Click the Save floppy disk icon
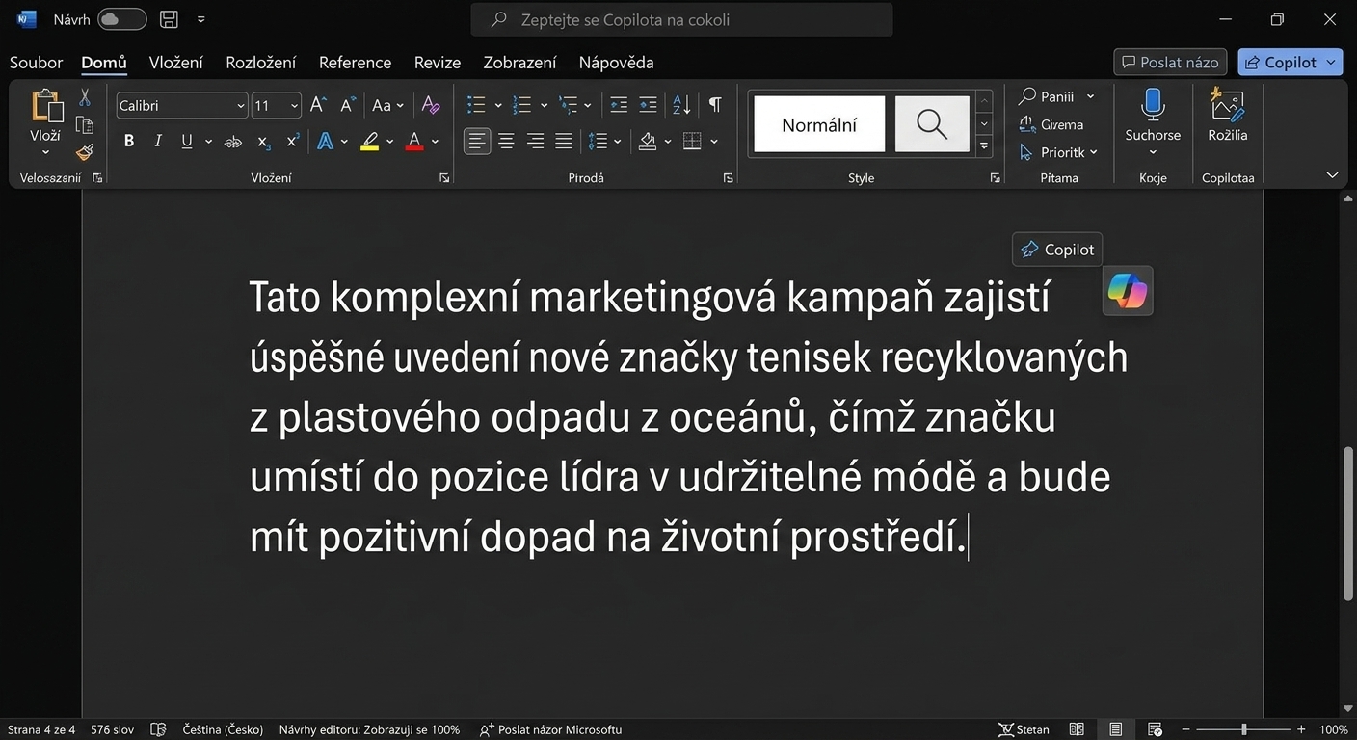 pyautogui.click(x=169, y=19)
